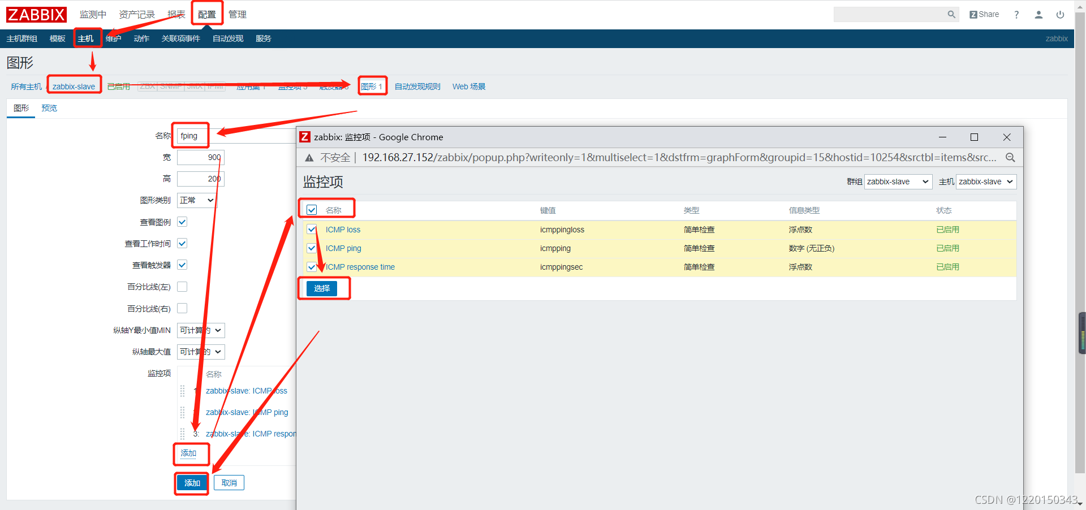Open the 资产记录 top menu

[137, 15]
